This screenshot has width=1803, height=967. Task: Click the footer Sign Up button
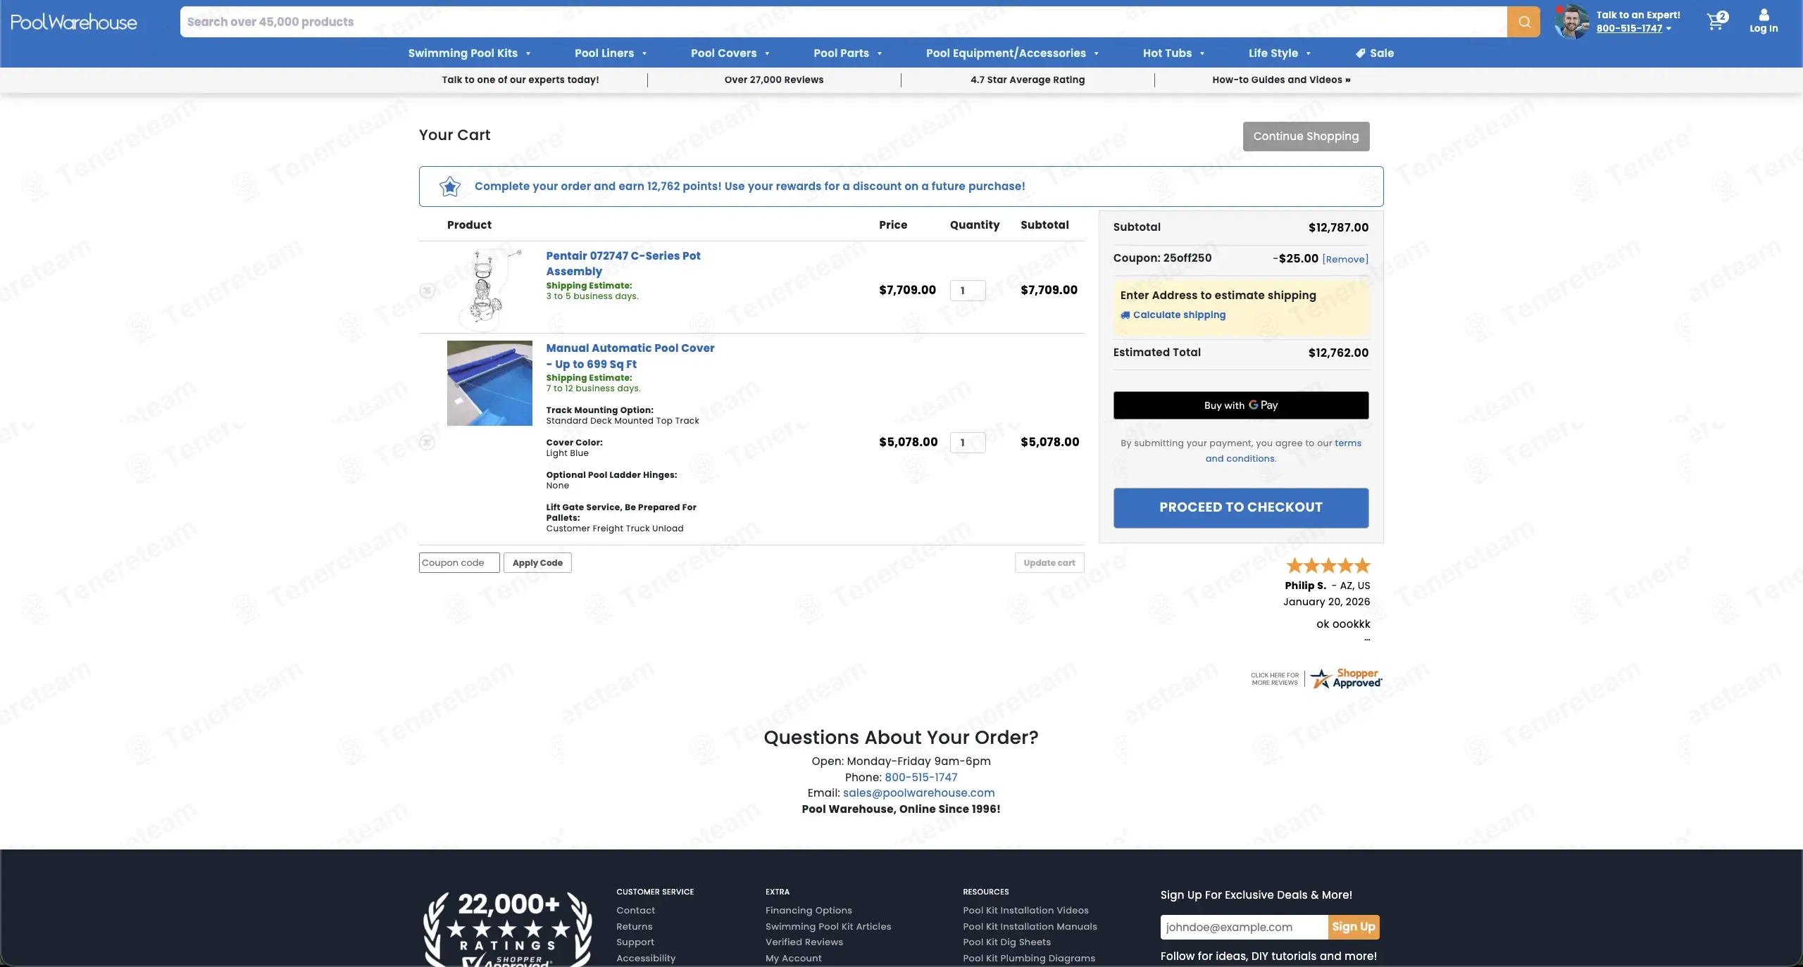pyautogui.click(x=1354, y=927)
